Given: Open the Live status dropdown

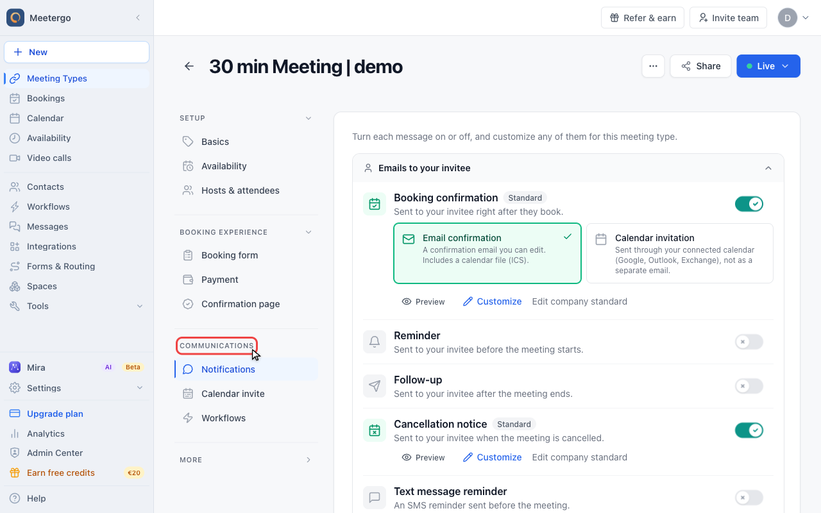Looking at the screenshot, I should pyautogui.click(x=768, y=66).
